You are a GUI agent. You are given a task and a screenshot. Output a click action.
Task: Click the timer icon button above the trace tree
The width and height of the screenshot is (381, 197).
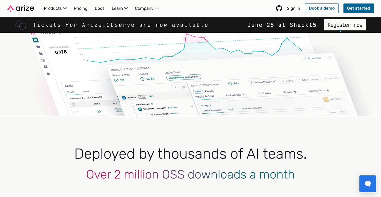[183, 87]
